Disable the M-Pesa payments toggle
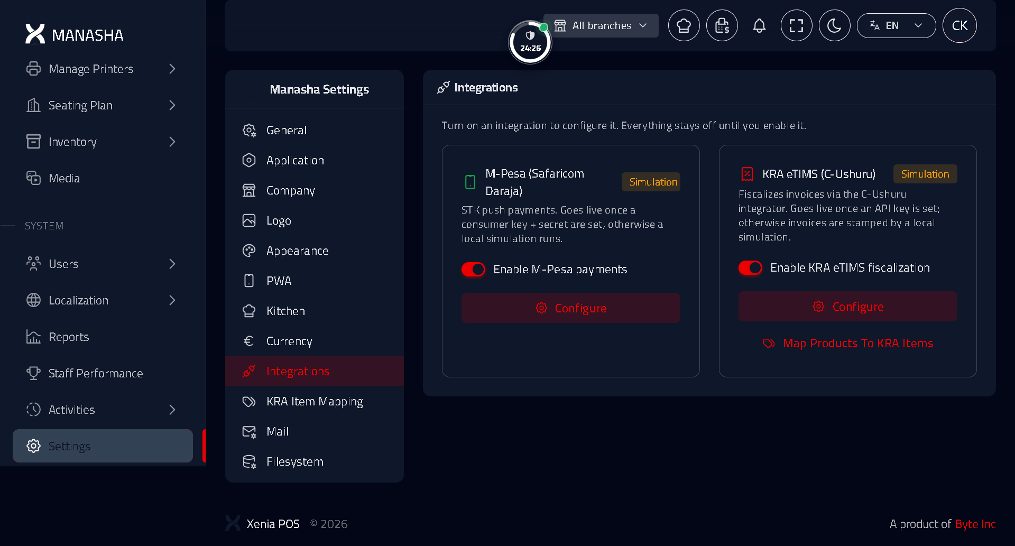Screen dimensions: 1015x546 pyautogui.click(x=473, y=269)
